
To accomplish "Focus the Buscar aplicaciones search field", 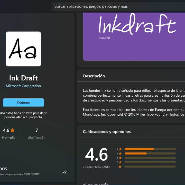I will pyautogui.click(x=118, y=6).
